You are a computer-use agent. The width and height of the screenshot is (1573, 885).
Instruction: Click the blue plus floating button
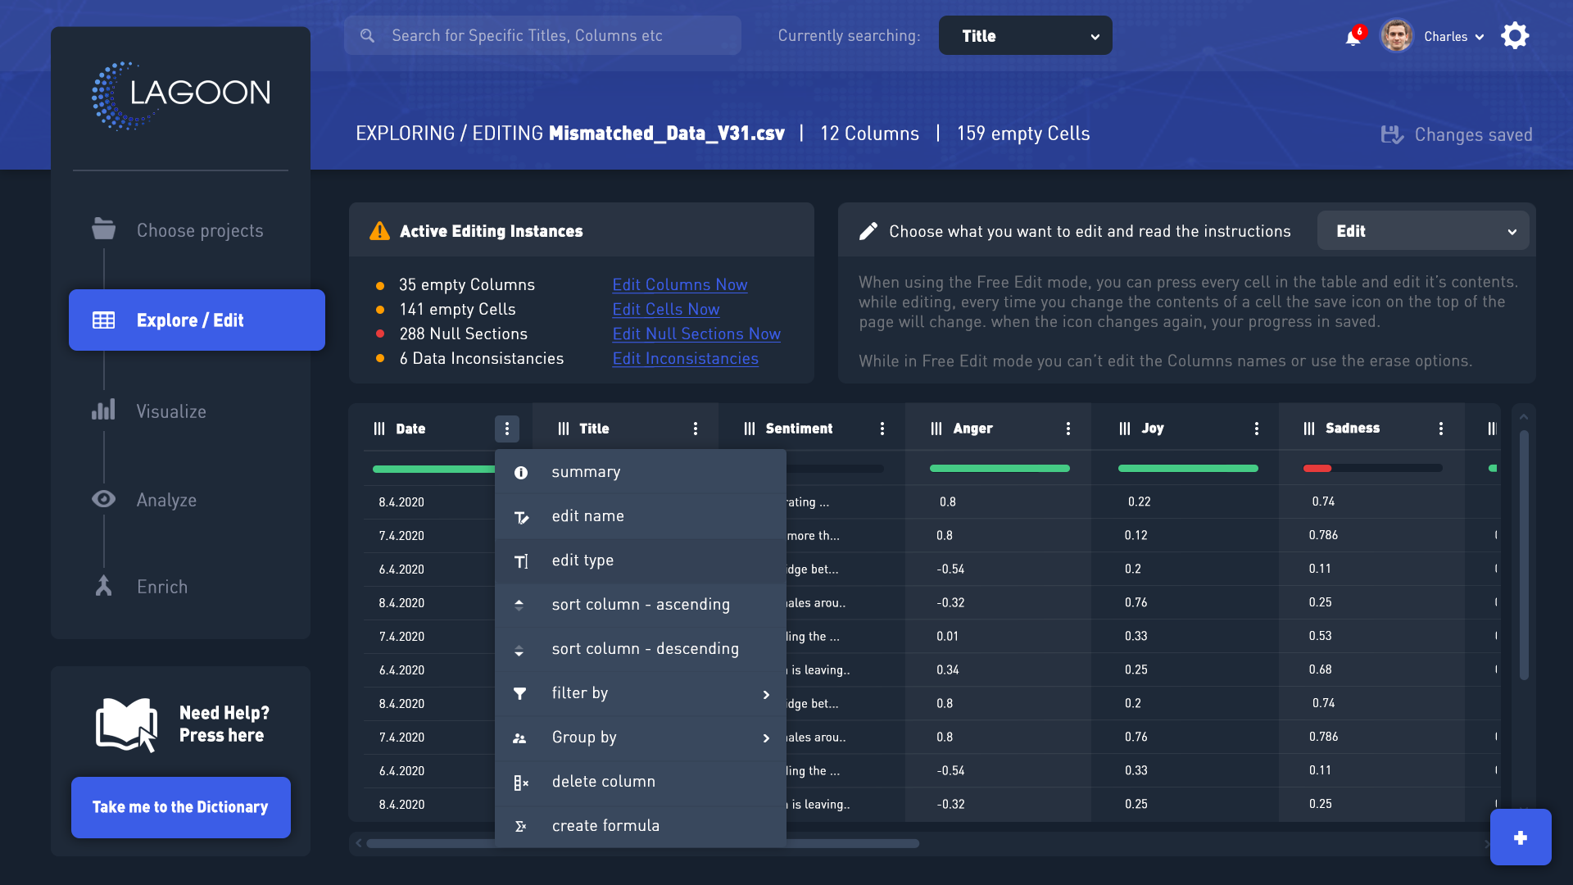pyautogui.click(x=1521, y=837)
